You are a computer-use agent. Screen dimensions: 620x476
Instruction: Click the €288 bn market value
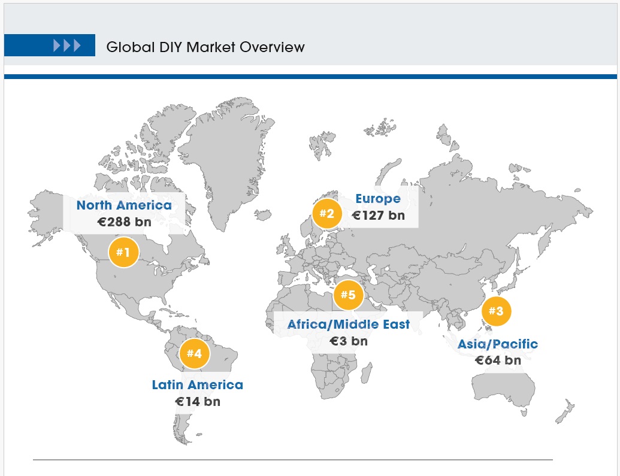125,222
